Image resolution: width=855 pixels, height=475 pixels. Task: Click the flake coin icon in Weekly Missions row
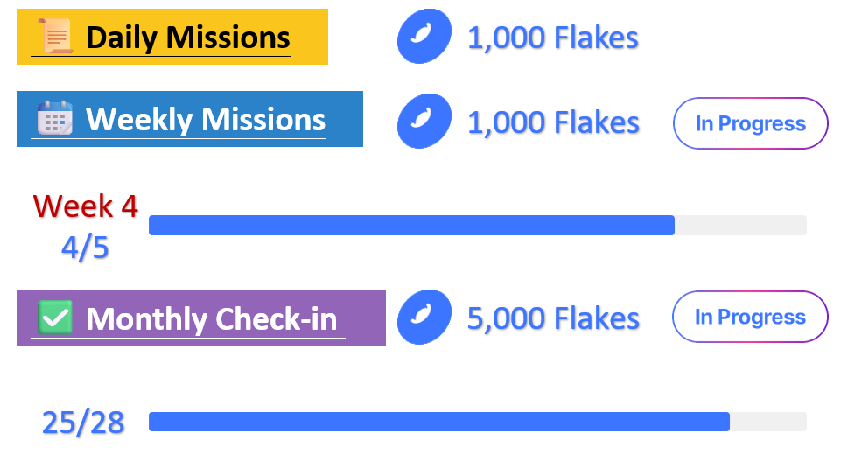coord(424,121)
